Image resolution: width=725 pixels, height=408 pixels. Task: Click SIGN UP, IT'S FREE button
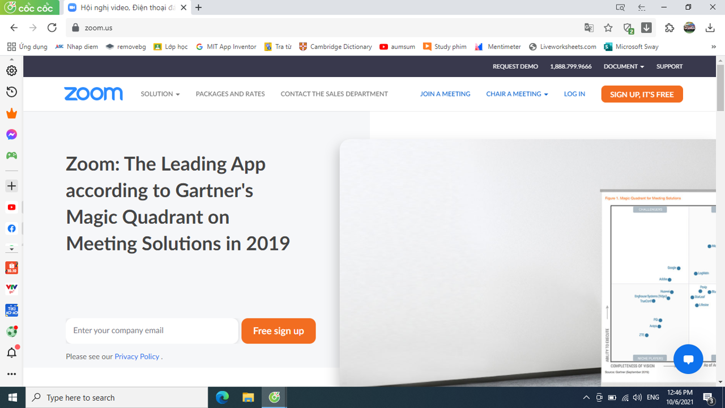point(642,94)
